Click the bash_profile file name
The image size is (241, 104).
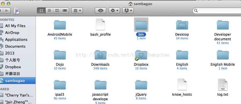point(101,34)
